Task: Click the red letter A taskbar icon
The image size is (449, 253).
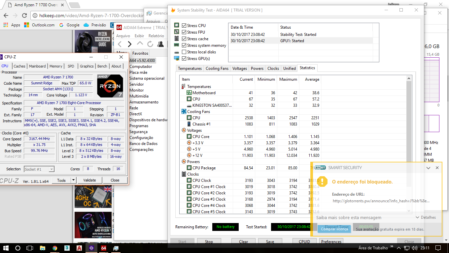Action: (x=79, y=248)
